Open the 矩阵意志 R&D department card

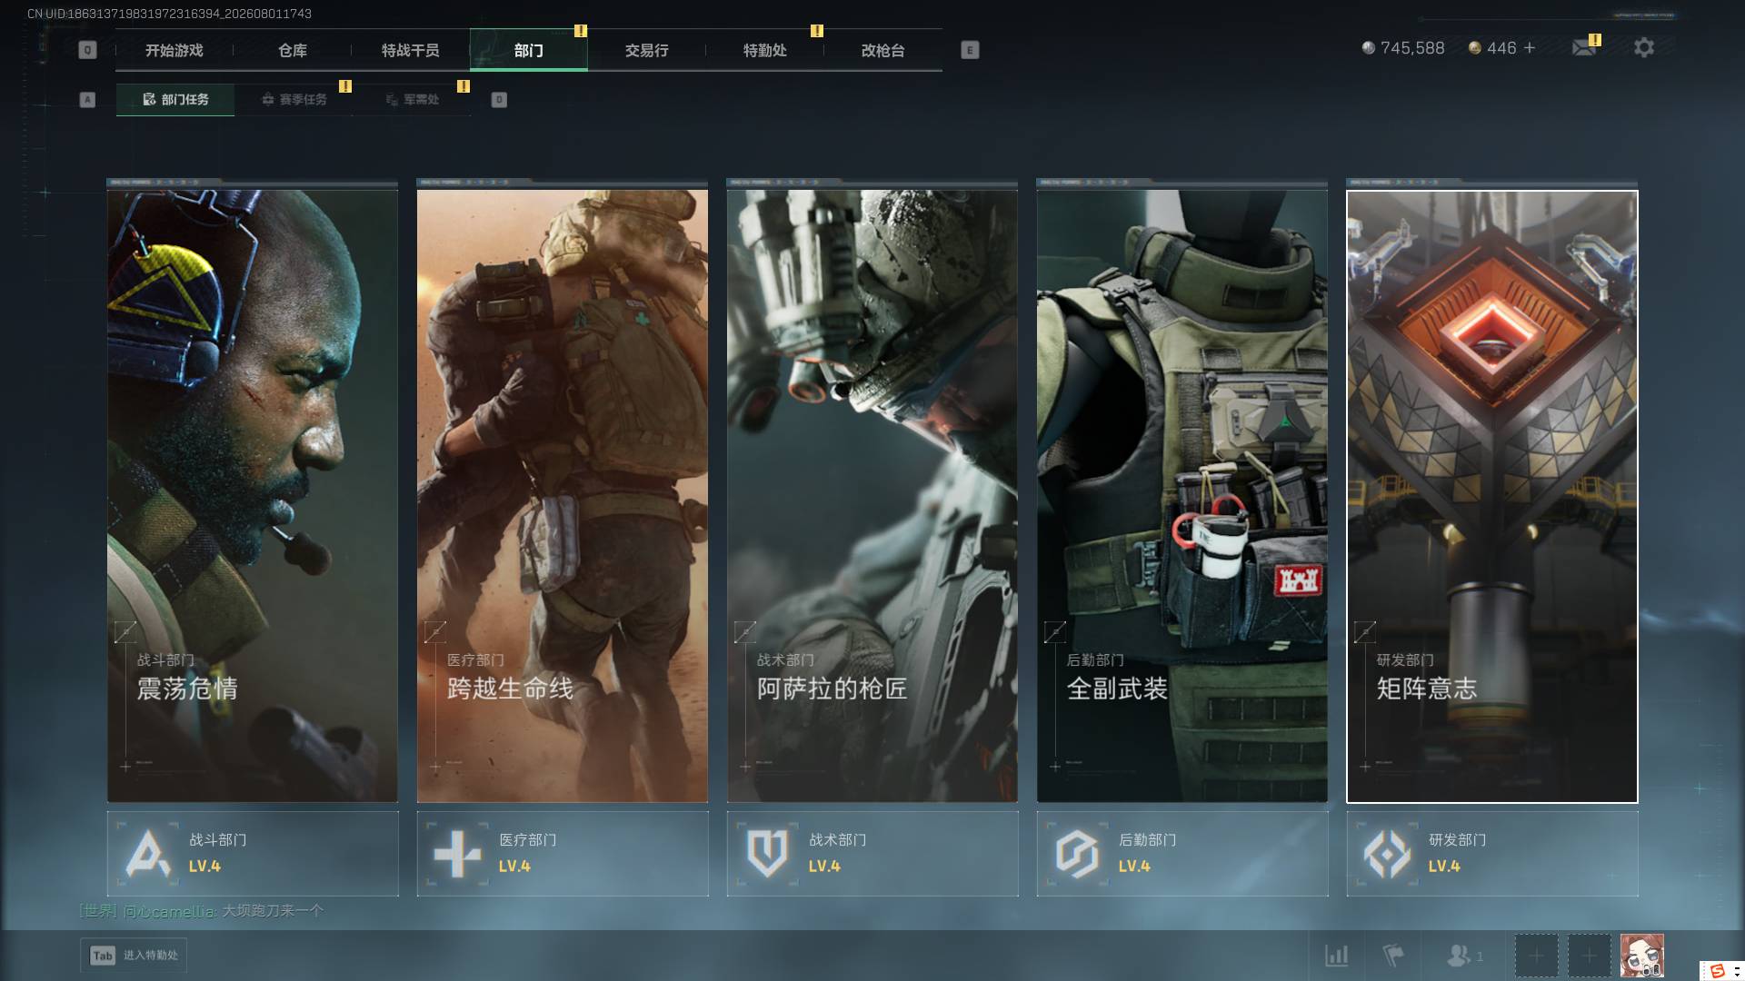(1492, 496)
